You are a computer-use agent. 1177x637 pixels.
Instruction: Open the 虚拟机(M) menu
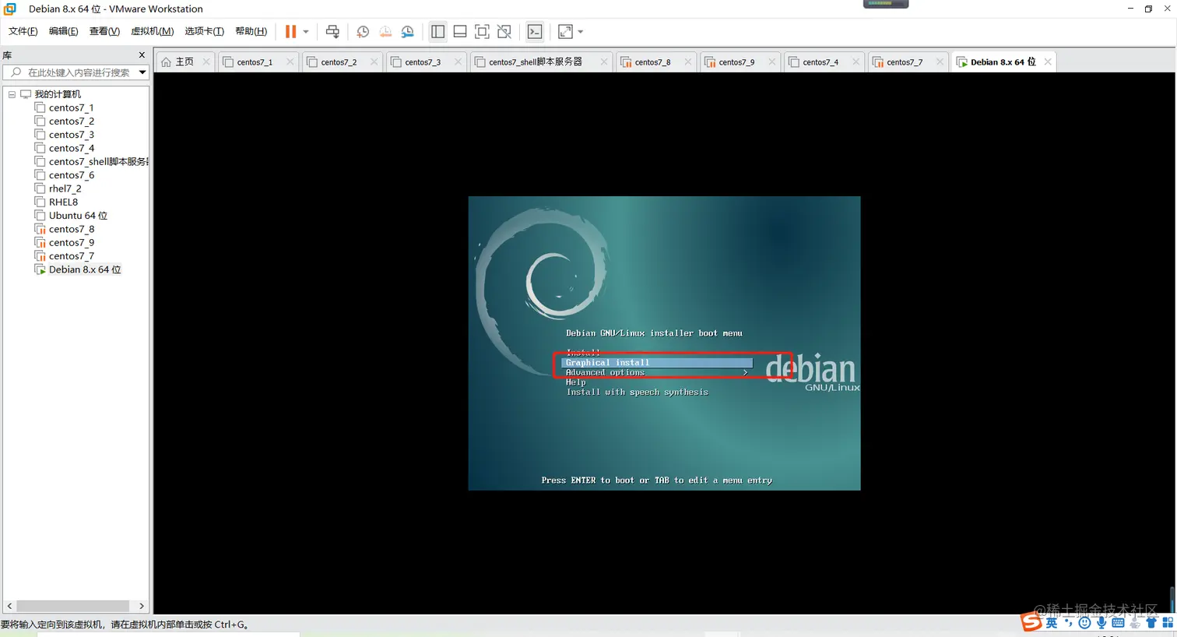pos(152,31)
